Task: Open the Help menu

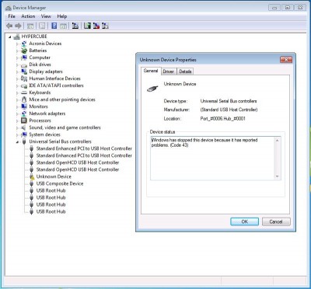Action: [x=62, y=16]
